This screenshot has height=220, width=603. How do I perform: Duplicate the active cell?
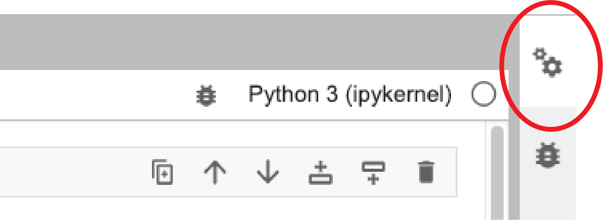click(x=162, y=171)
